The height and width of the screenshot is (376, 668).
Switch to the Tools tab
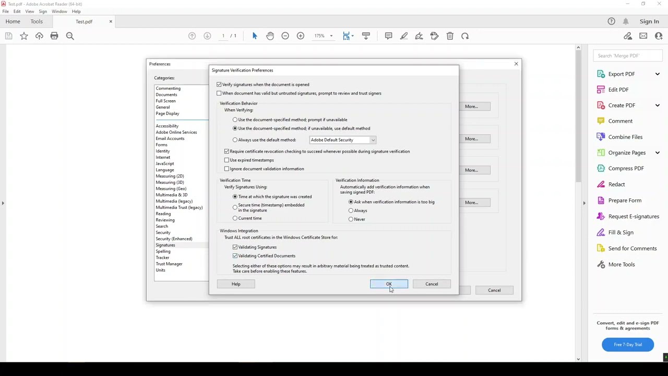pyautogui.click(x=37, y=21)
